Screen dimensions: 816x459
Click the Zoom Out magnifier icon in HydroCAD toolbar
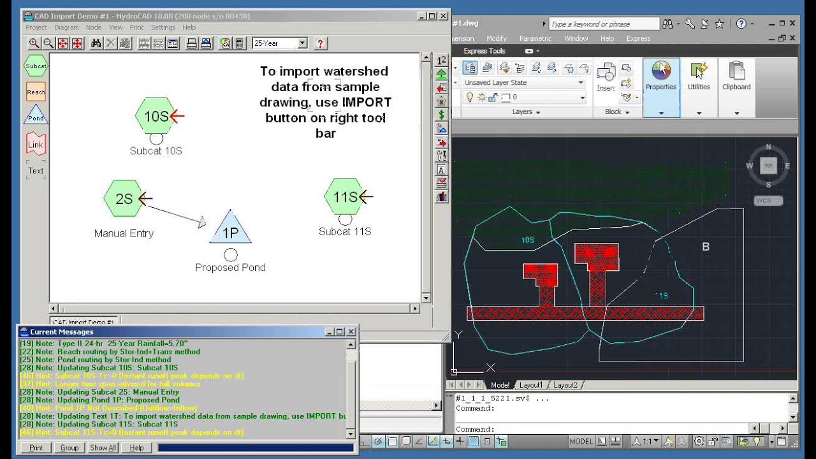[x=48, y=43]
